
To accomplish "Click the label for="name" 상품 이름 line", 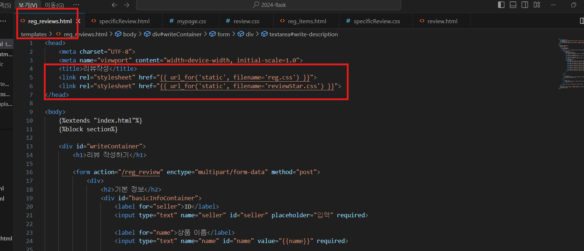I will (x=174, y=233).
